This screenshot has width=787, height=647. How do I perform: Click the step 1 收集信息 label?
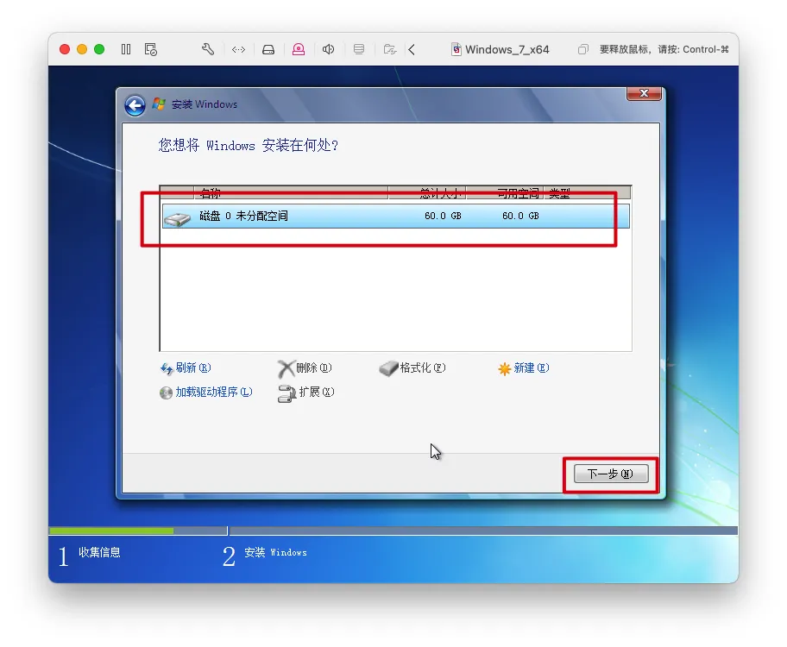(99, 553)
